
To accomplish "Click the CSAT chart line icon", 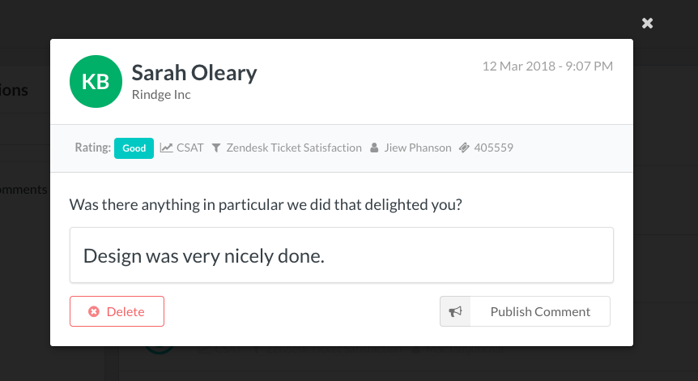I will [x=166, y=148].
